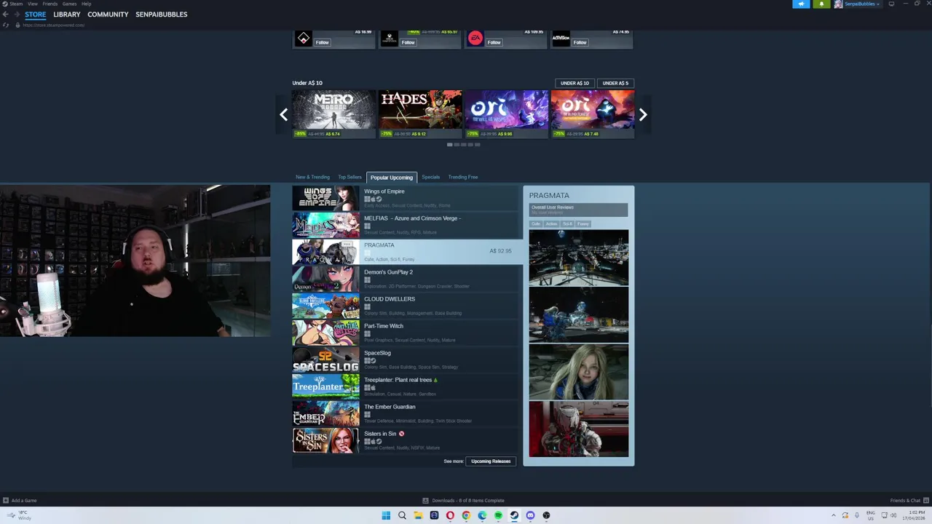Open the SenpaiBubbles account dropdown

[858, 4]
